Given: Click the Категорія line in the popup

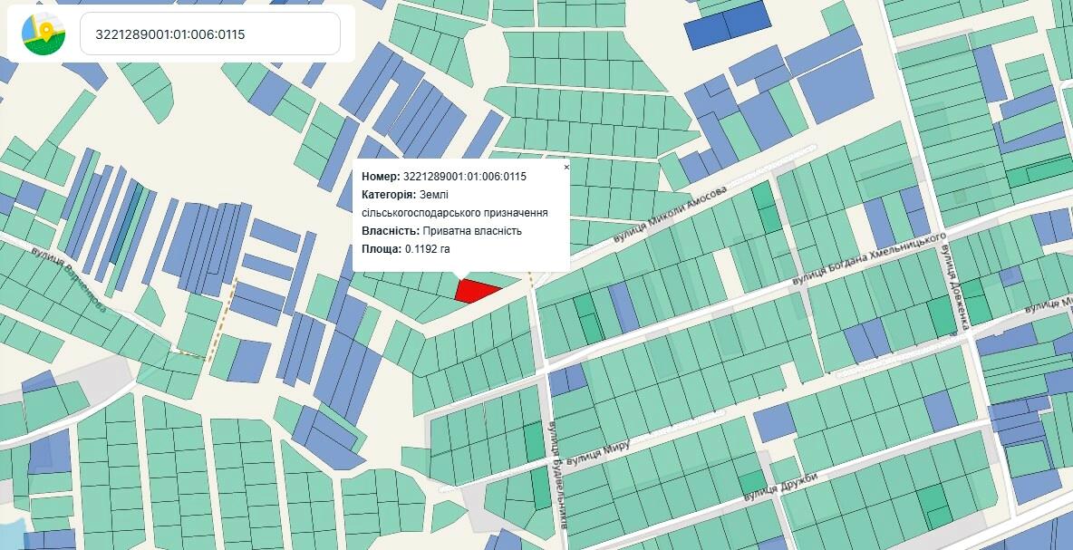Looking at the screenshot, I should [453, 204].
